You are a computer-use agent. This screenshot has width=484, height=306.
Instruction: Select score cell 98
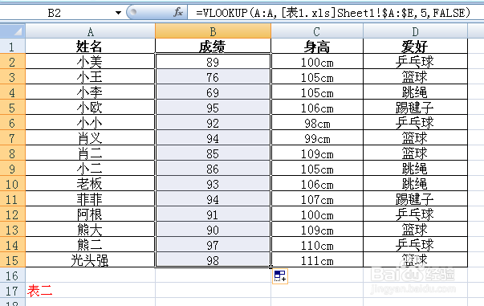[213, 259]
